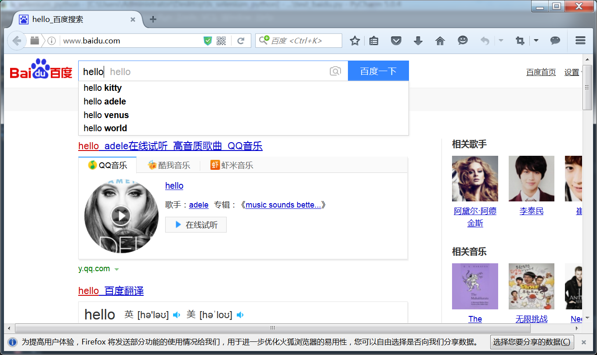Open the 百度首页 link
597x355 pixels.
541,72
